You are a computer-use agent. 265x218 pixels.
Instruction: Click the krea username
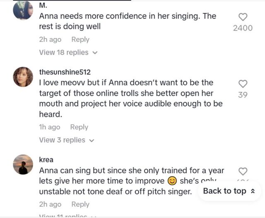coord(46,160)
